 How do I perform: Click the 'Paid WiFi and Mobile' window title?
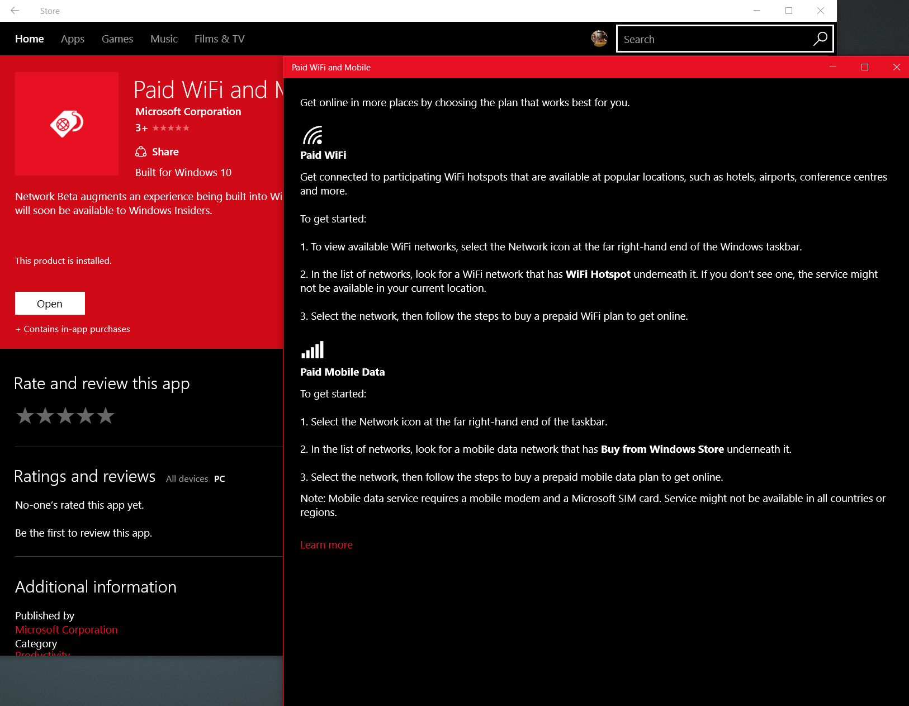(x=331, y=67)
